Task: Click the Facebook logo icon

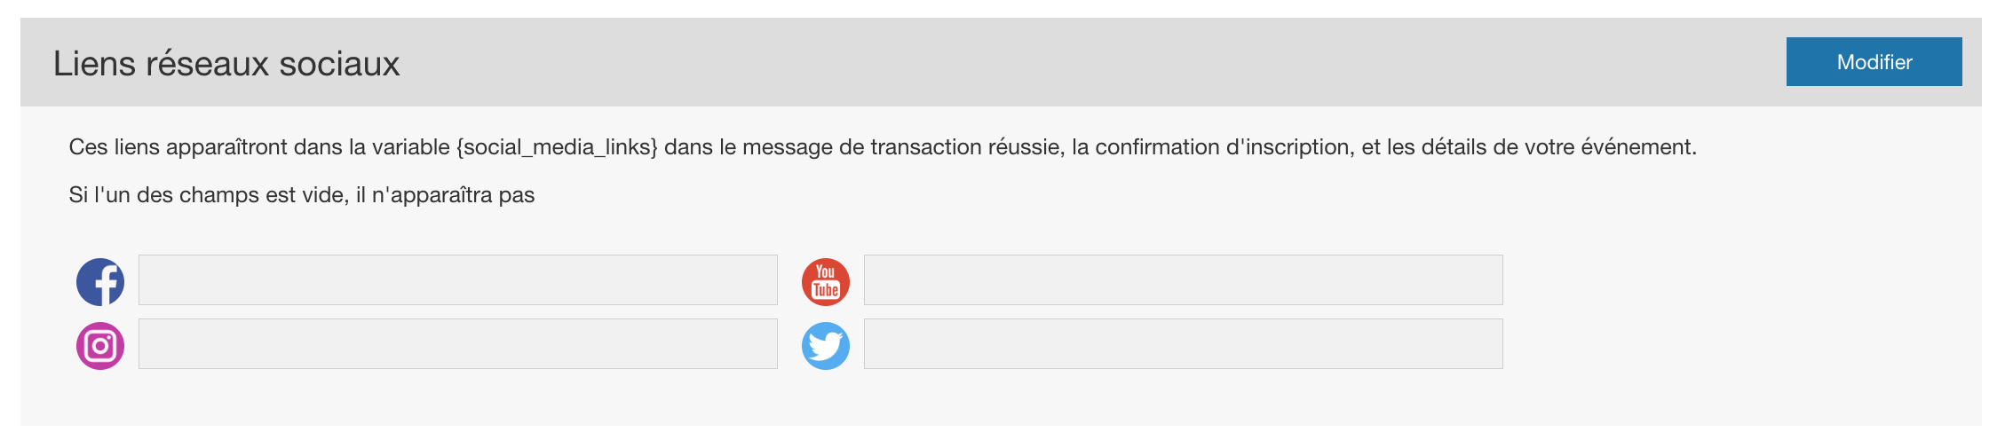Action: tap(100, 282)
